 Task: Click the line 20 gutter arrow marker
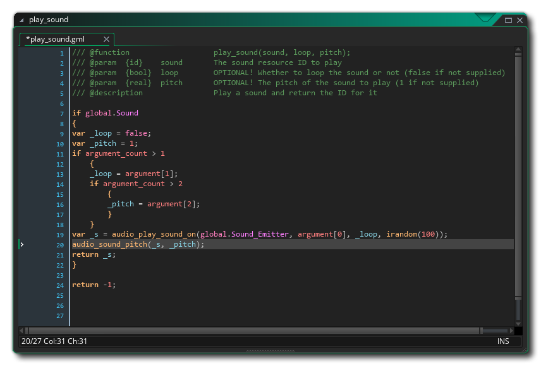pos(21,244)
